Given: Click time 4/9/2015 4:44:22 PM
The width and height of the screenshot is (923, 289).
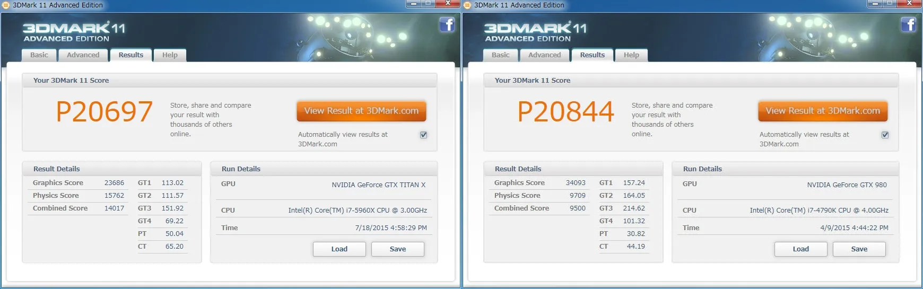Looking at the screenshot, I should 855,228.
